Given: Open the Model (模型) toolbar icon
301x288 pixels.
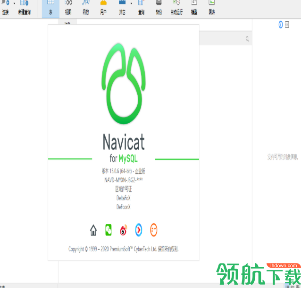Looking at the screenshot, I should point(194,8).
